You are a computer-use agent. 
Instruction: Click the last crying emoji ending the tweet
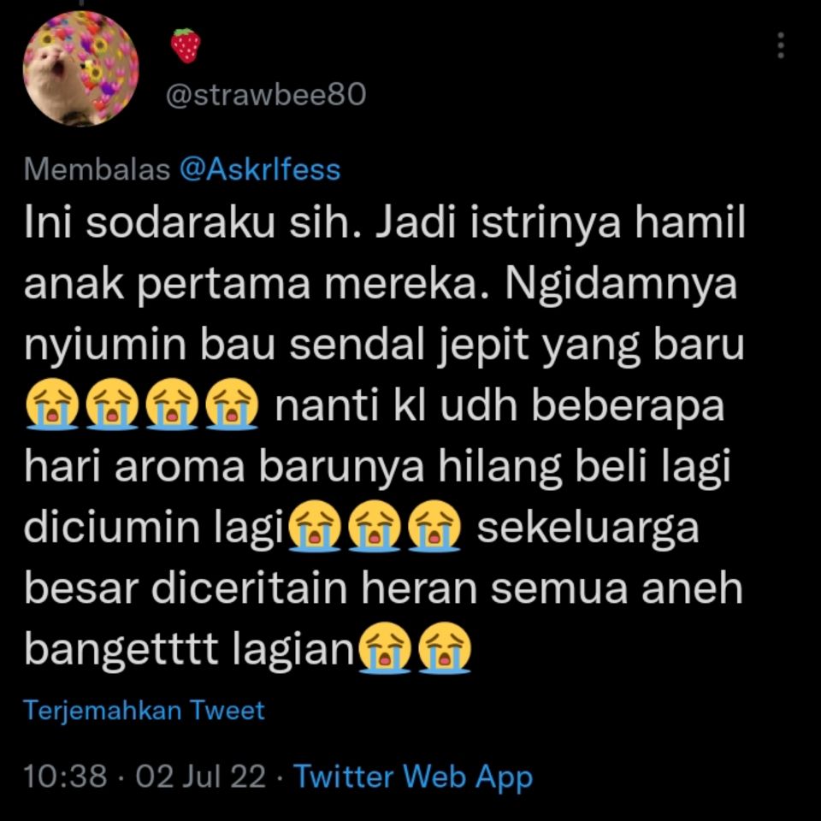(445, 647)
